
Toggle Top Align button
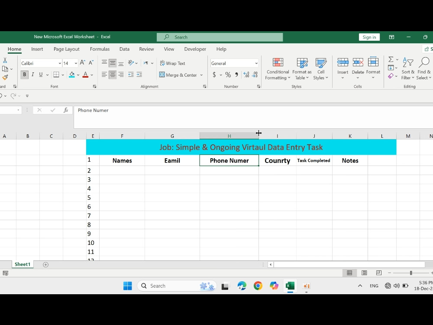[x=104, y=62]
